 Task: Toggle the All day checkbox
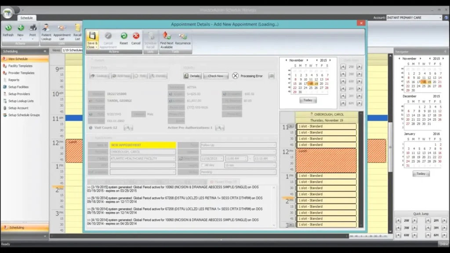click(x=203, y=165)
